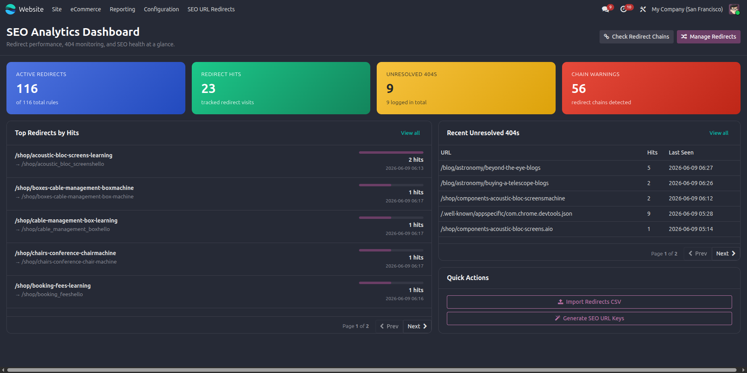Click the horizontal scrollbar at the bottom
747x373 pixels.
pos(372,370)
